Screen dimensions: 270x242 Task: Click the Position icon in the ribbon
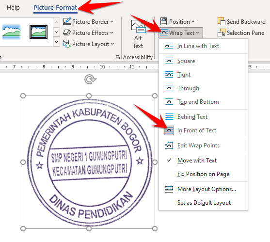click(x=163, y=21)
